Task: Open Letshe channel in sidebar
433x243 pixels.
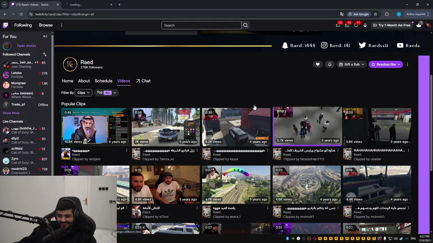Action: click(25, 75)
